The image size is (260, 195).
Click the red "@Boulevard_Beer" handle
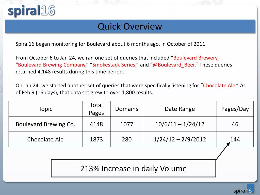pos(174,65)
